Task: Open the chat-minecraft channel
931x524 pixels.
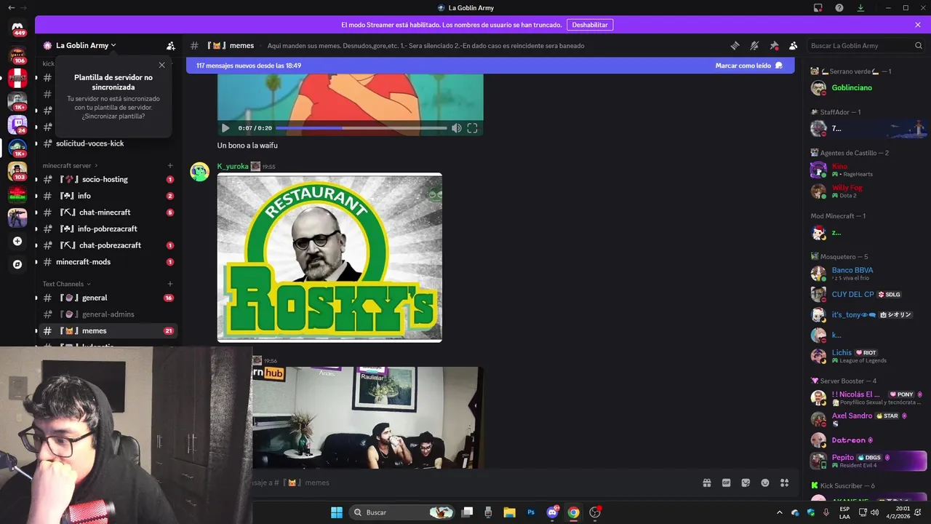Action: (108, 213)
